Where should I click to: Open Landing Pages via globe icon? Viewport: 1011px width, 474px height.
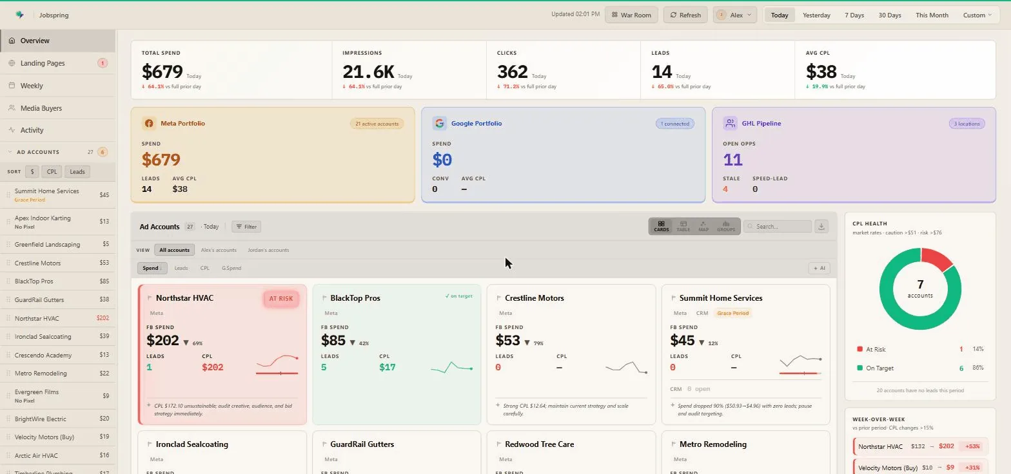tap(12, 63)
